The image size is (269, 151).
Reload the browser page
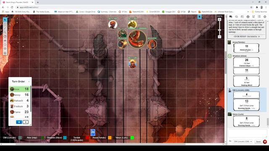click(x=12, y=7)
